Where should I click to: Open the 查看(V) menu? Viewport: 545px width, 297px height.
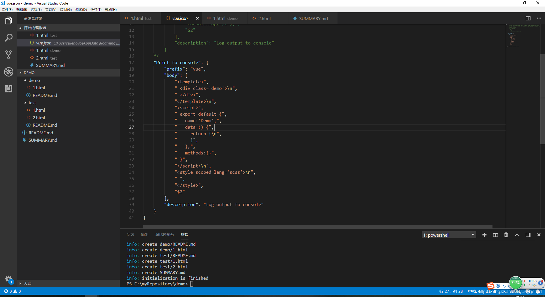click(x=51, y=10)
